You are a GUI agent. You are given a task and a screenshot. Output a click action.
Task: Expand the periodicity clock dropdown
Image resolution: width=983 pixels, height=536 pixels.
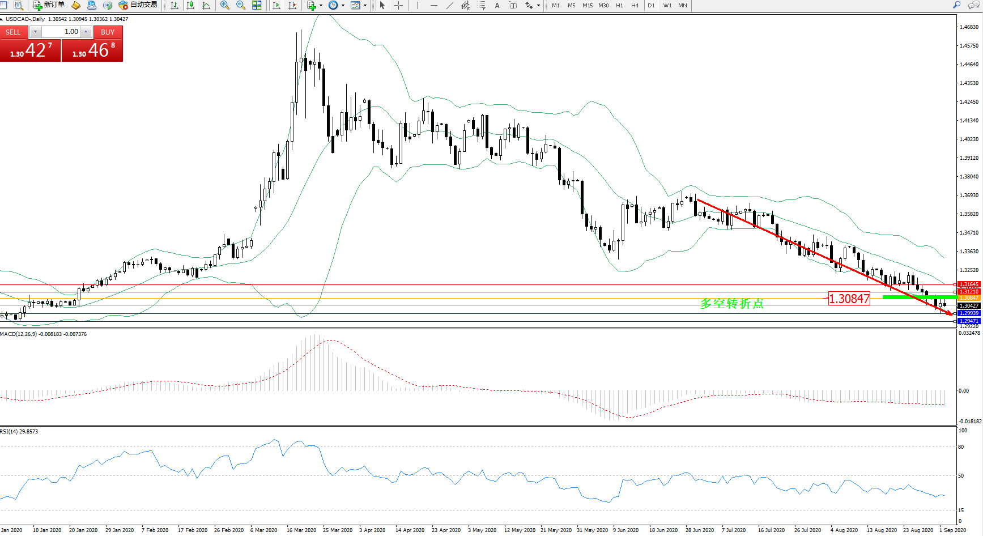click(343, 6)
